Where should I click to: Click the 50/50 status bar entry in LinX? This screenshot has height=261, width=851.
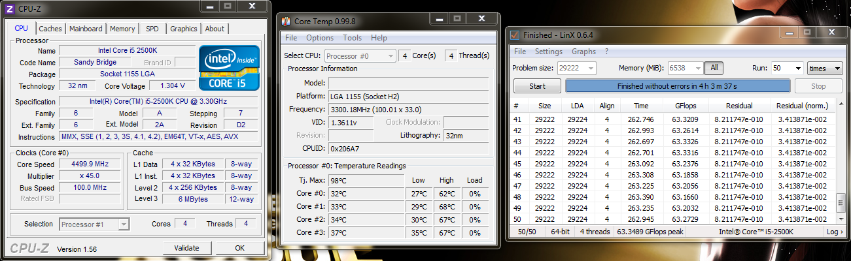(x=527, y=232)
